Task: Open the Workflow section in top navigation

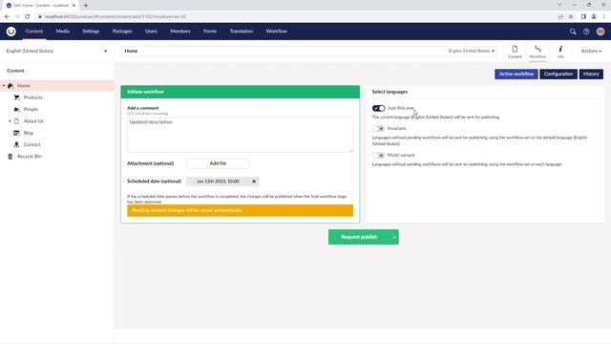Action: coord(276,32)
